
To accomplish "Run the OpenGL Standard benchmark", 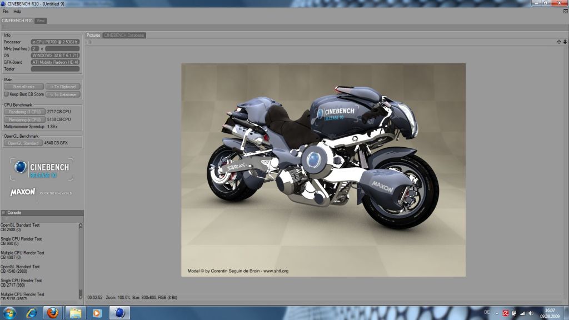I will [23, 143].
